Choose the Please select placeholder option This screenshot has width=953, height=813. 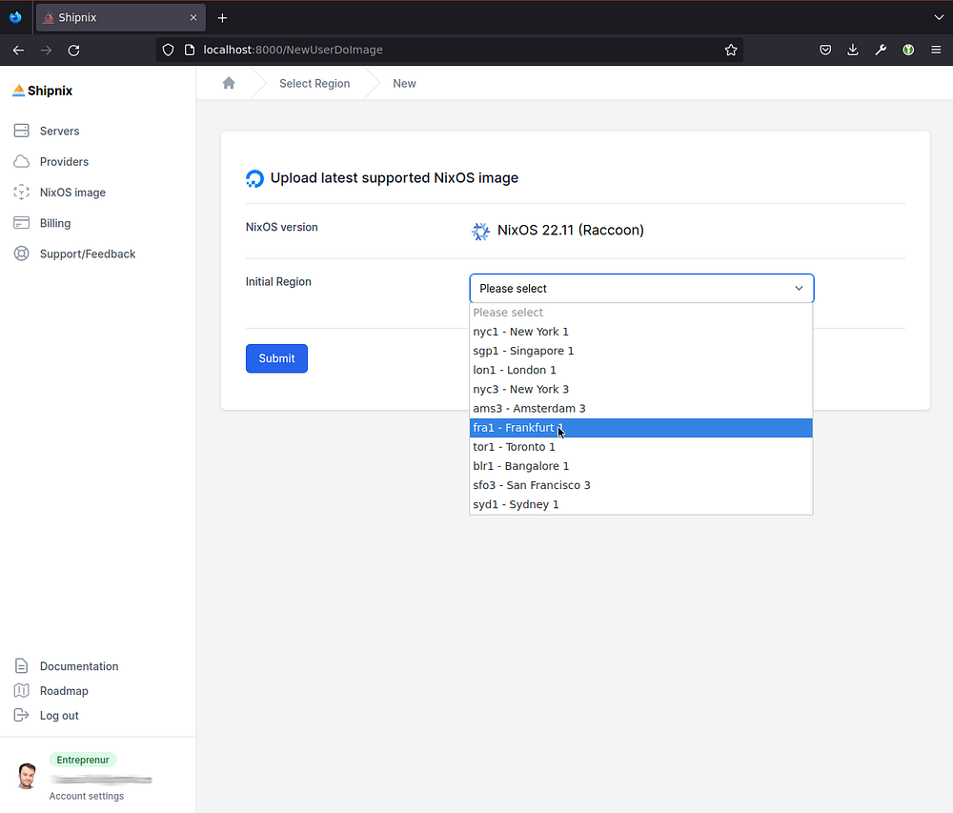click(x=640, y=313)
